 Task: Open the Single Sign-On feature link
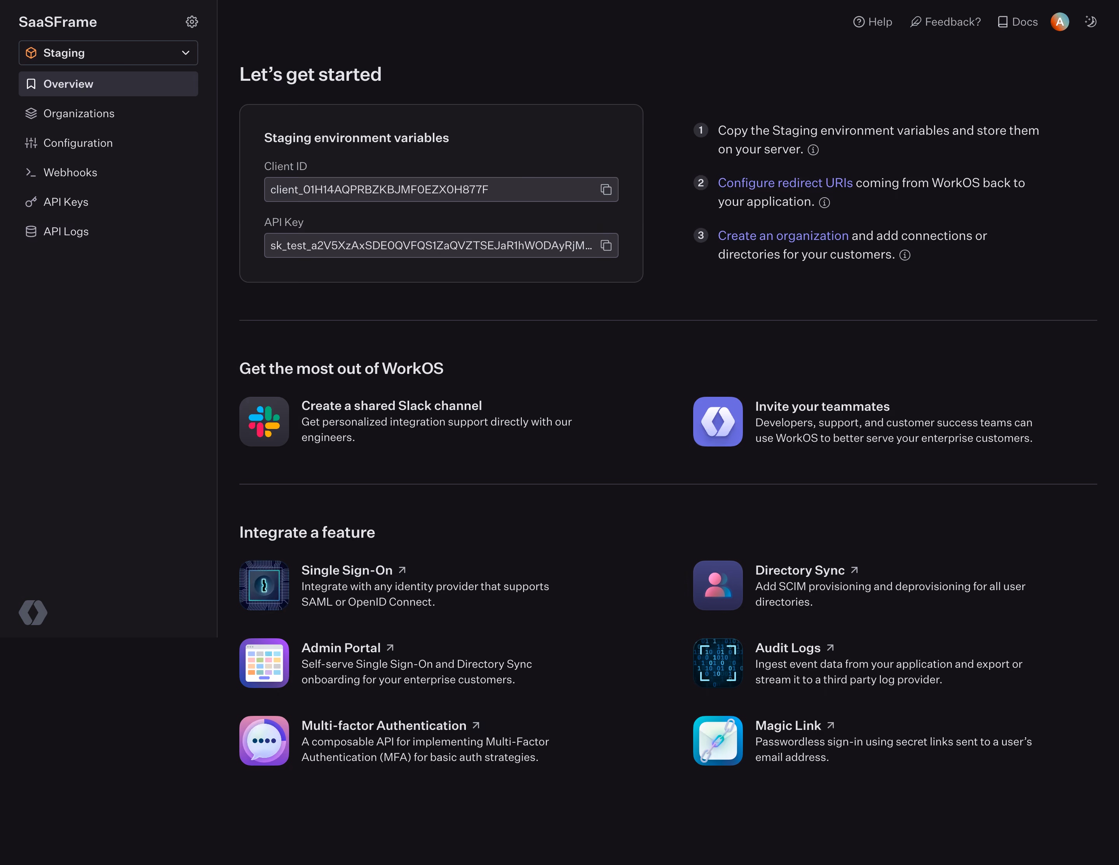(354, 570)
